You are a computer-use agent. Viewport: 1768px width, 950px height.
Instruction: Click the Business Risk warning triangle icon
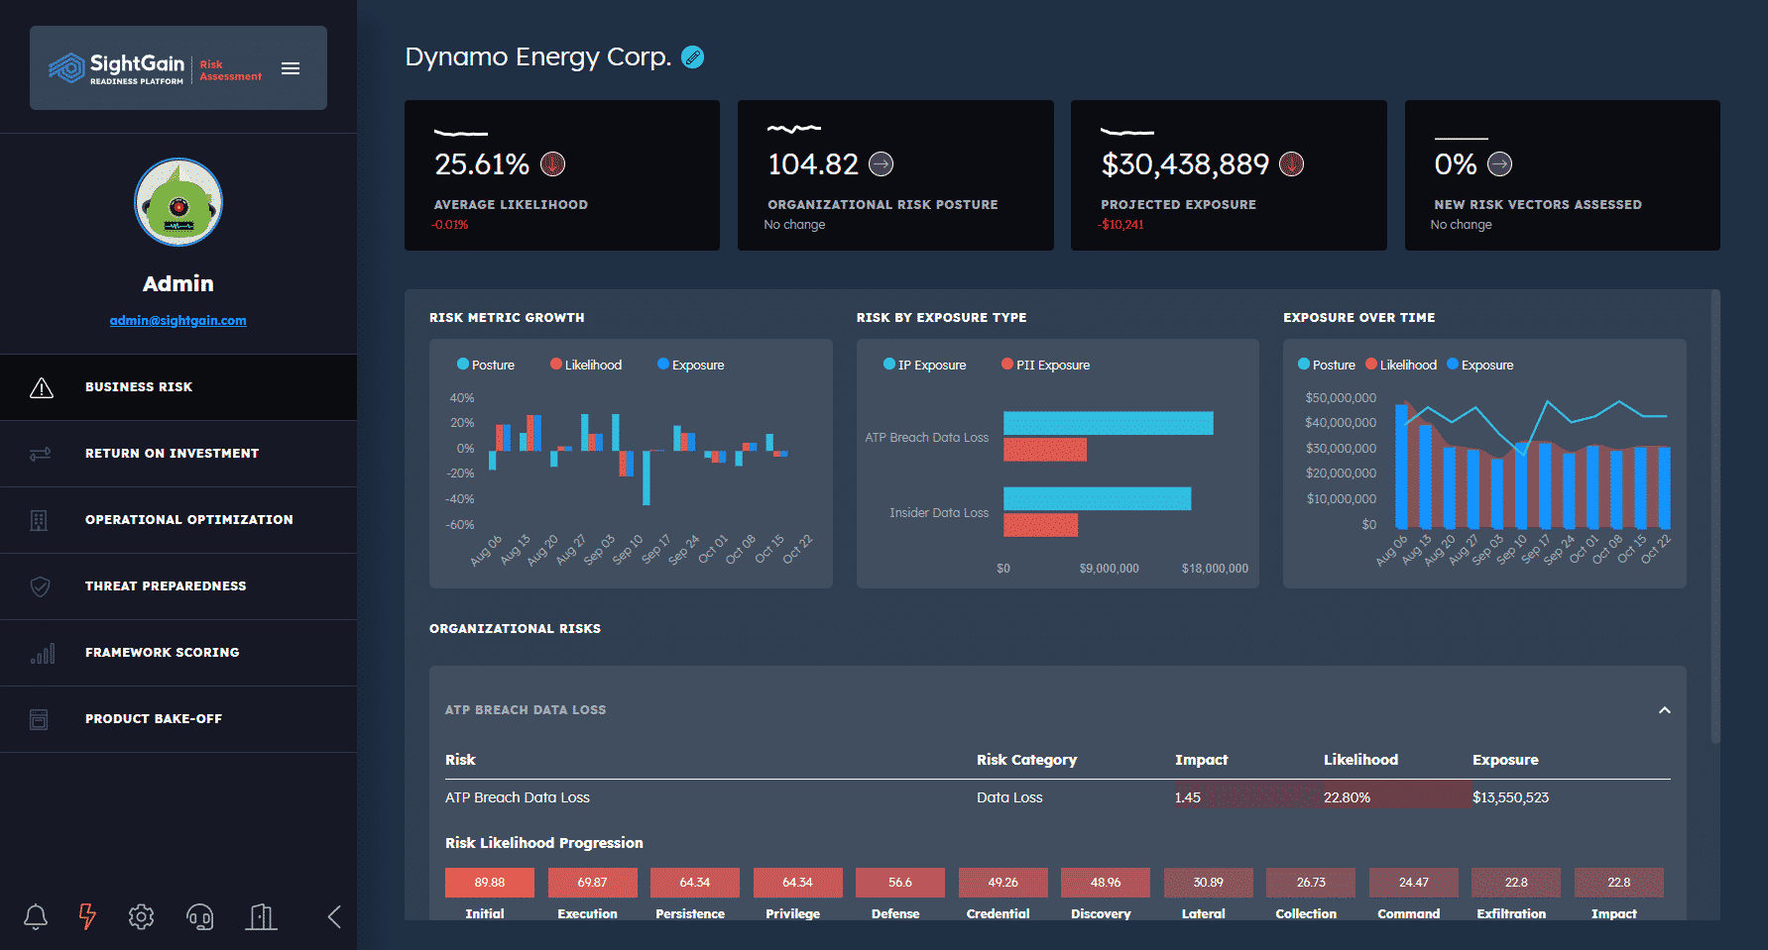tap(41, 387)
